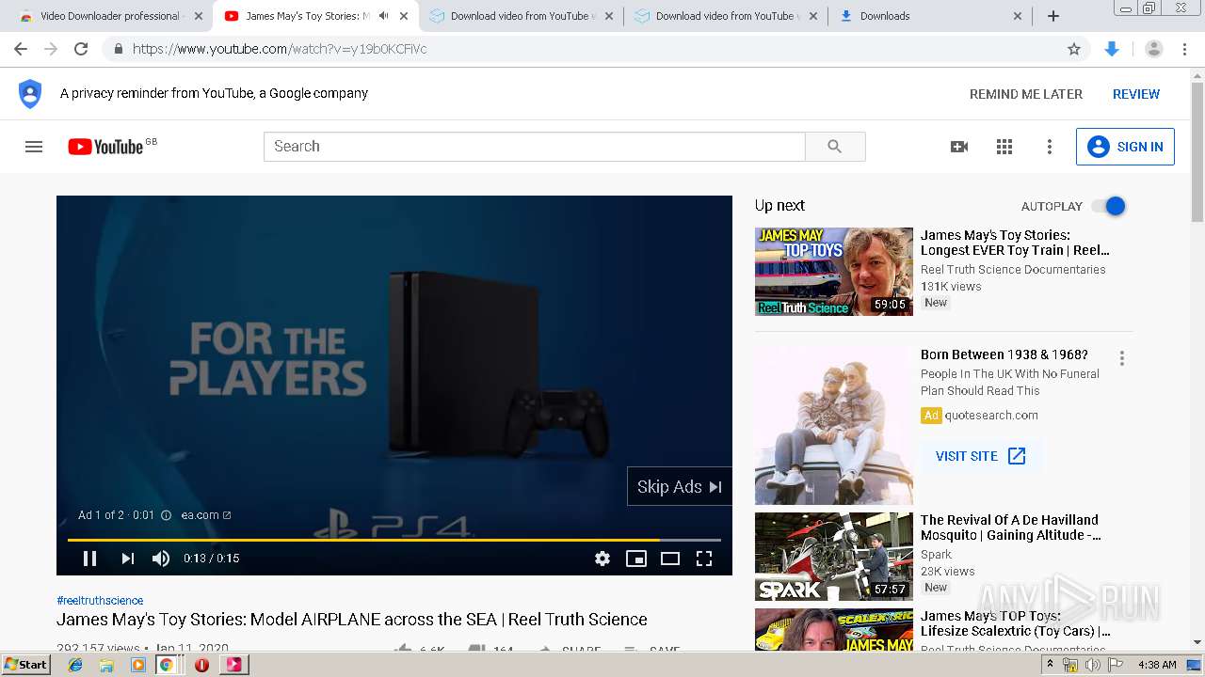This screenshot has width=1205, height=677.
Task: Click the system tray volume icon
Action: tap(1092, 665)
